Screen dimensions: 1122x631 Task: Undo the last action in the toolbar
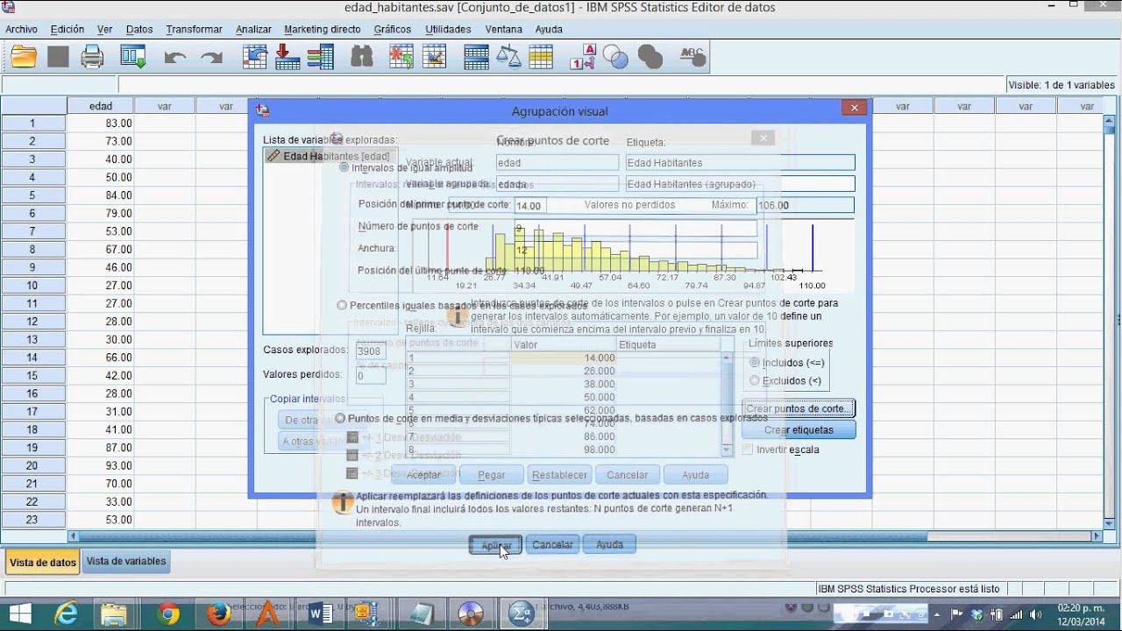[175, 58]
